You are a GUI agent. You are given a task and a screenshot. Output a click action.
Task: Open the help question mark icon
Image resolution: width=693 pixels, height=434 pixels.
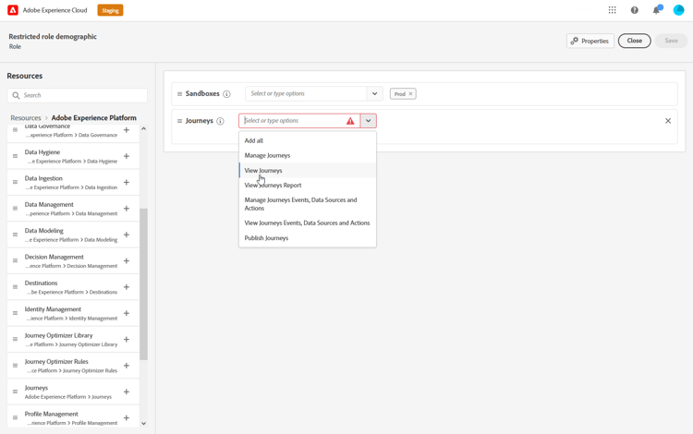pos(634,10)
